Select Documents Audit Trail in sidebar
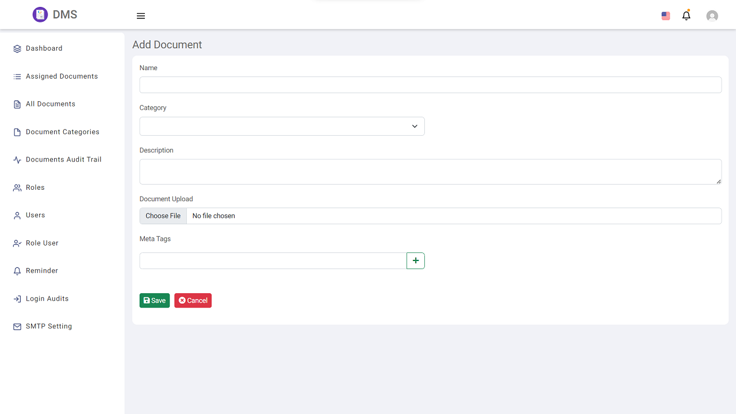Image resolution: width=736 pixels, height=414 pixels. point(63,160)
